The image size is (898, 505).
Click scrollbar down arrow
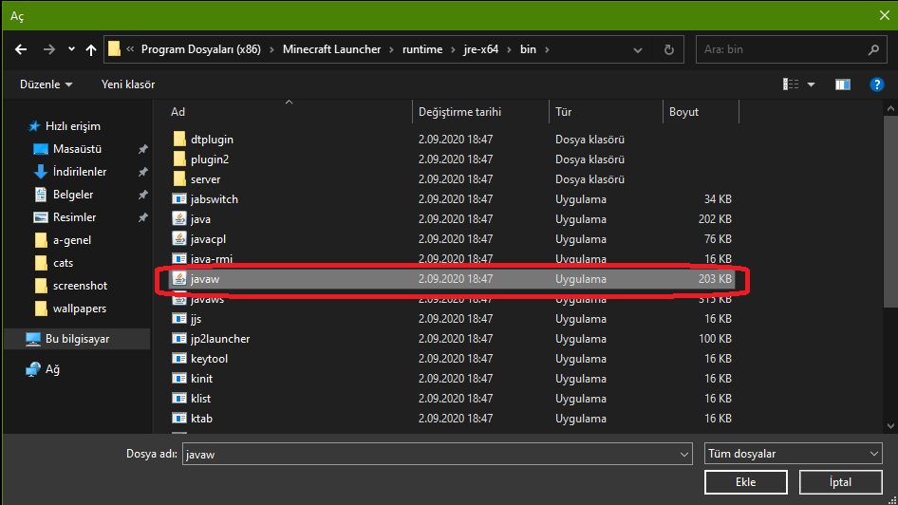(890, 426)
